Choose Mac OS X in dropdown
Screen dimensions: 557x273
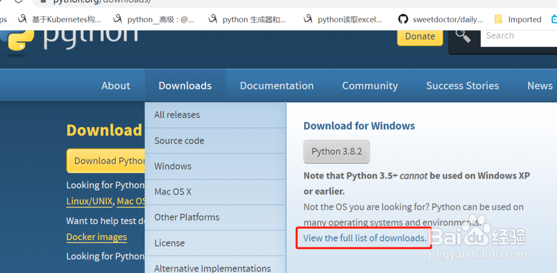click(x=173, y=191)
